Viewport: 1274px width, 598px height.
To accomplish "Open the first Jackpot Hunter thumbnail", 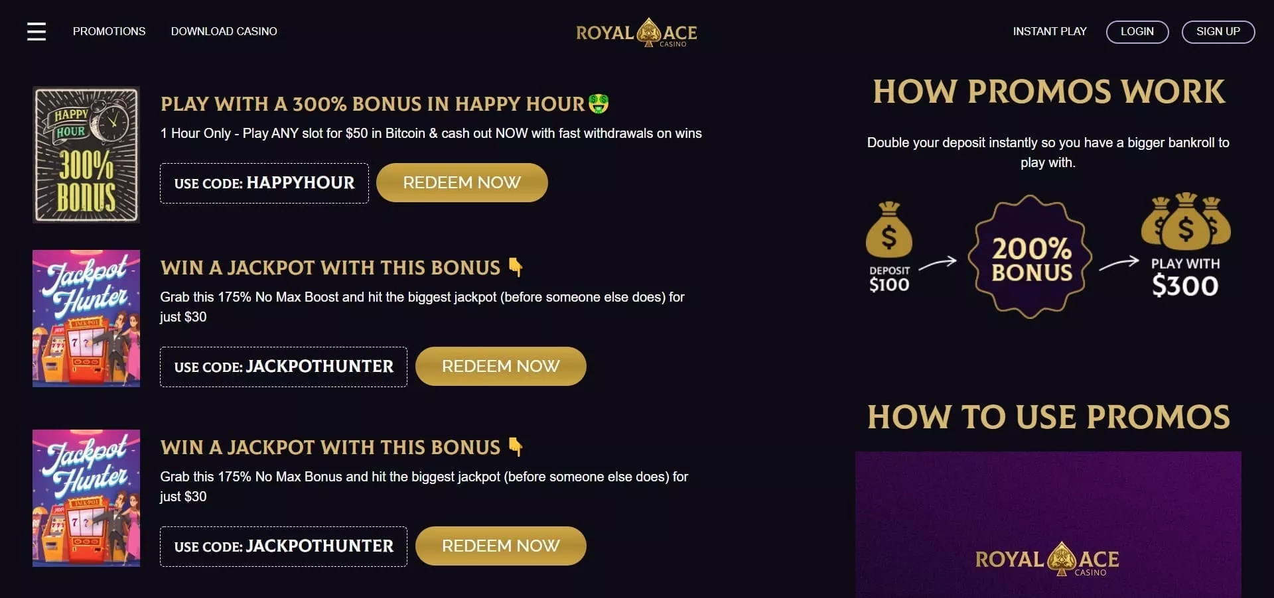I will pos(86,318).
